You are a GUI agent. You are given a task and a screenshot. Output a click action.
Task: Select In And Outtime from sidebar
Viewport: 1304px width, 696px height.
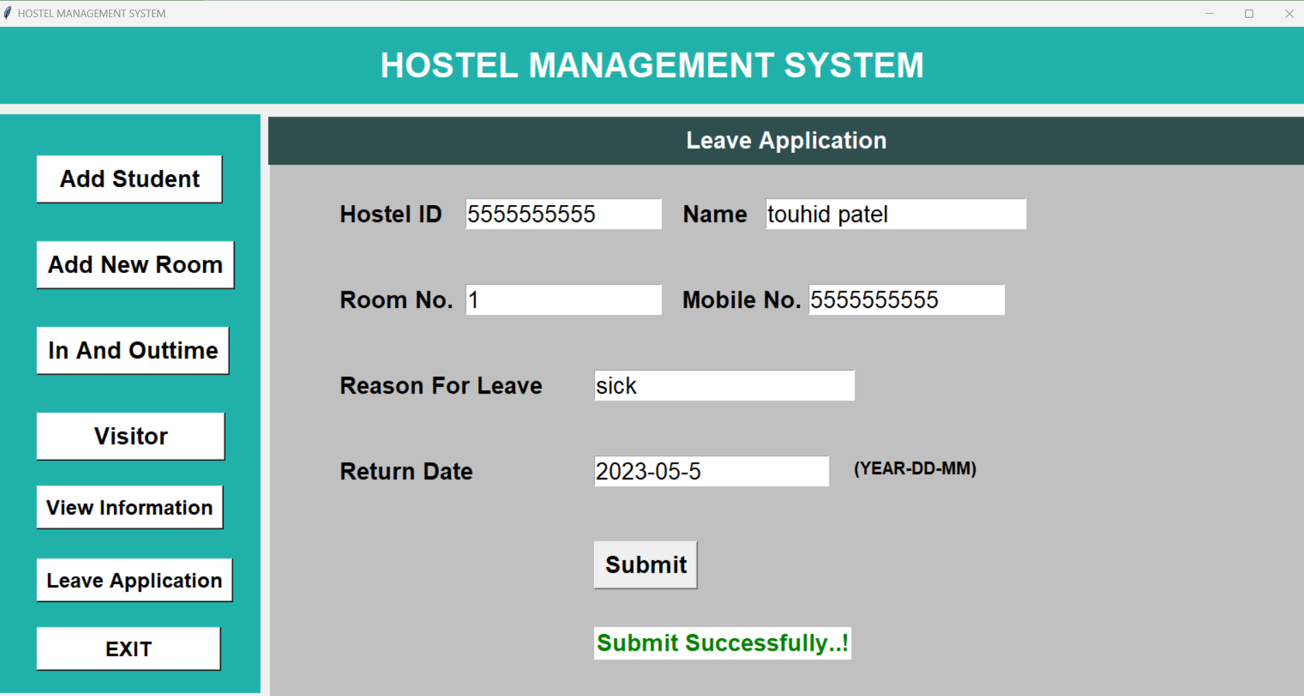132,350
